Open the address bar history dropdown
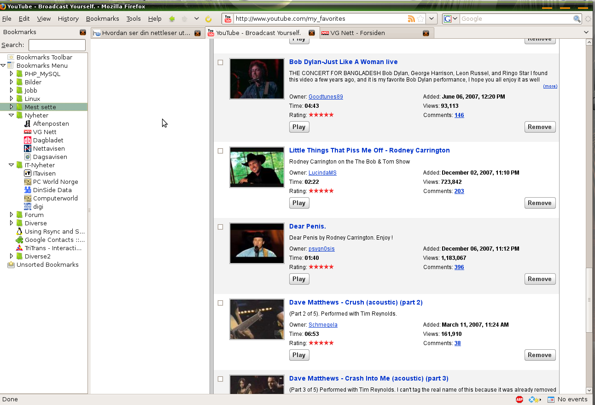 (x=432, y=19)
